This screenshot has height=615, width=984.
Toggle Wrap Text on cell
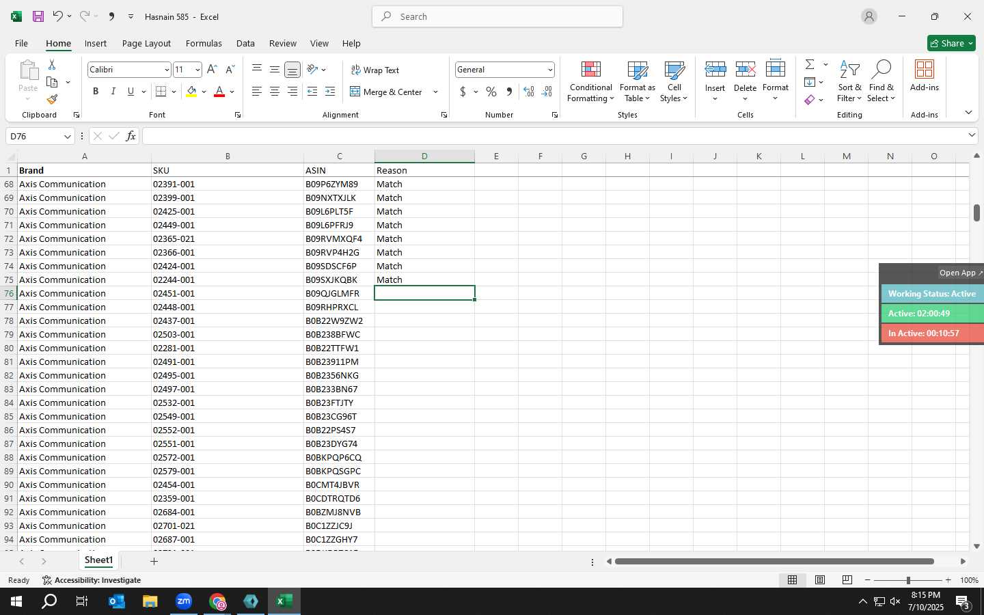375,70
